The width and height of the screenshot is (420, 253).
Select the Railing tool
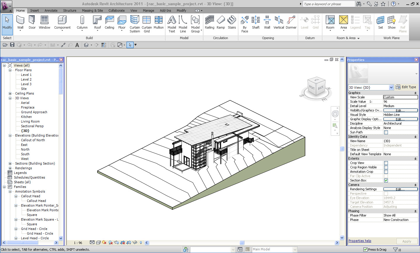click(209, 22)
